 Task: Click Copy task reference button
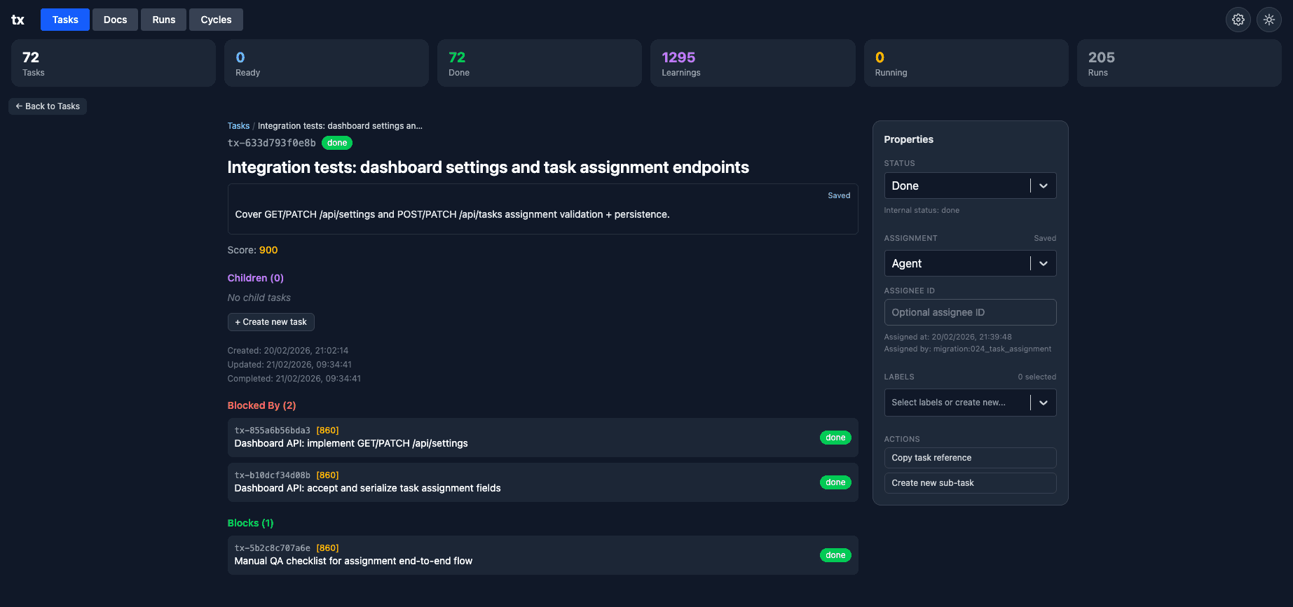[970, 458]
